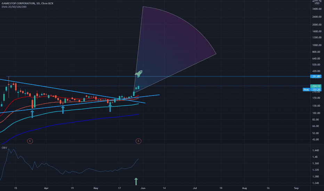Screen dimensions: 324x191
Task: Select the blue arrow under the late-March low
Action: (x=32, y=114)
